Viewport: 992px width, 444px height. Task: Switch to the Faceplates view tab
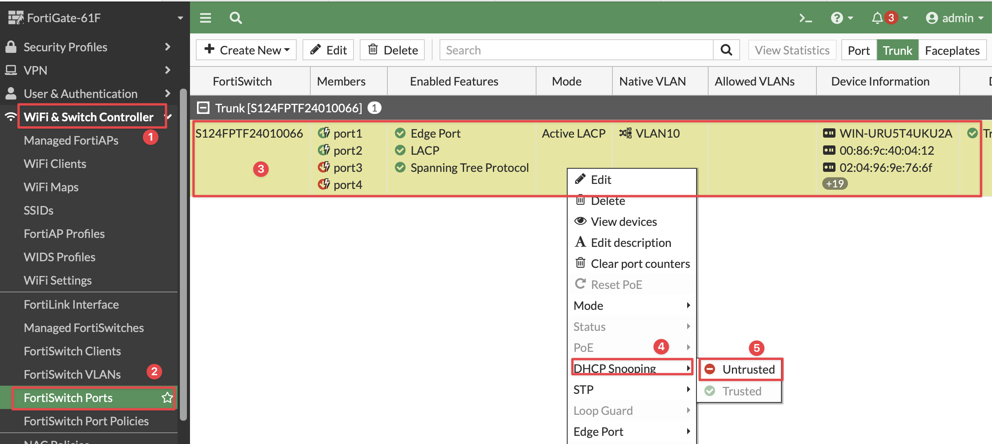point(952,50)
